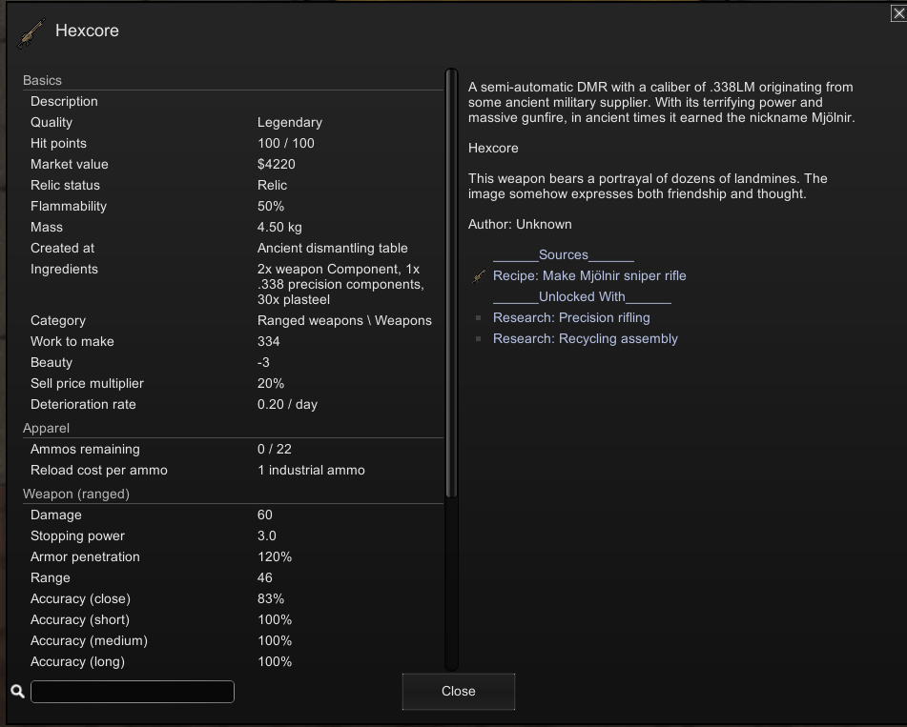Focus the stat search input field
Viewport: 907px width, 727px height.
pos(133,692)
